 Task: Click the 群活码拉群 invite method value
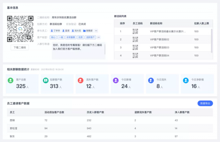coord(56,24)
